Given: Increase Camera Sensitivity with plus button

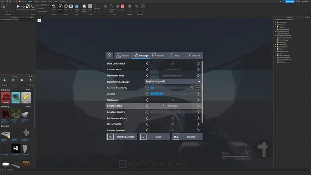Looking at the screenshot, I should click(191, 87).
